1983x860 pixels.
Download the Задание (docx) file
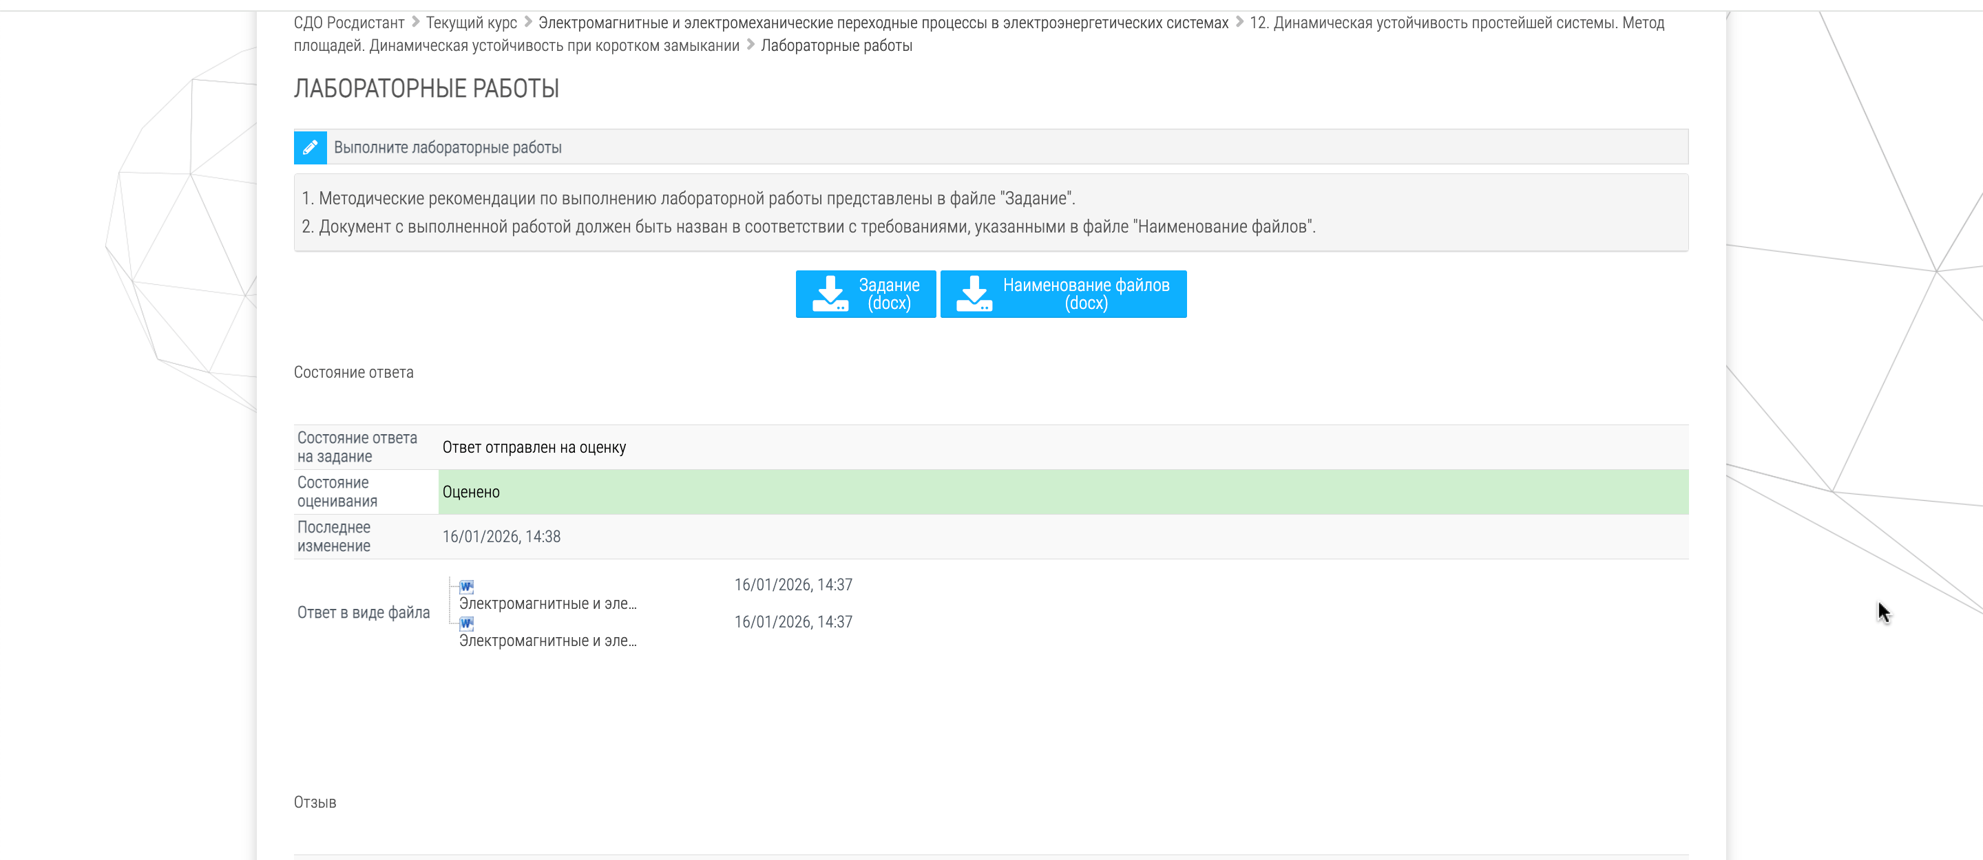point(888,294)
